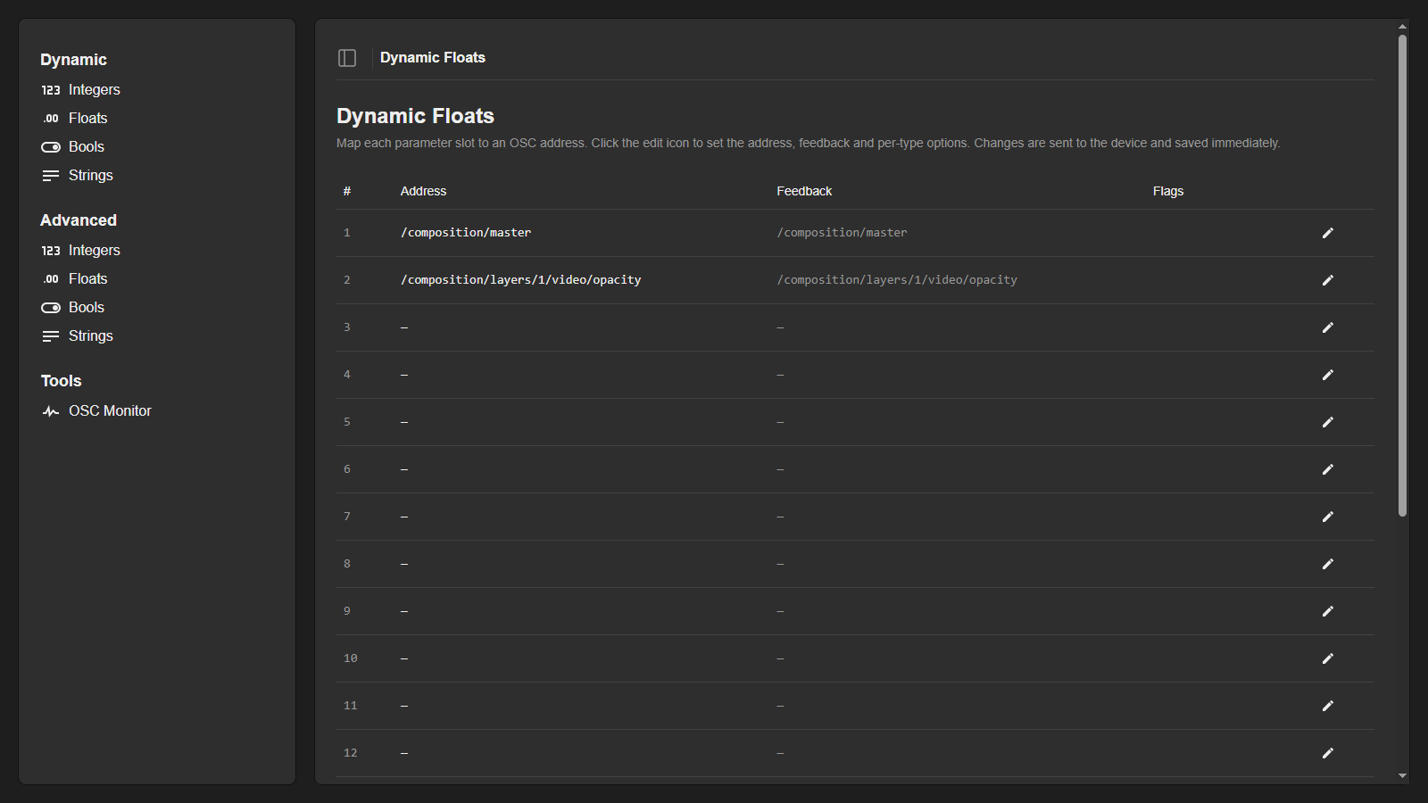Click edit pencil for slot 6

1328,469
